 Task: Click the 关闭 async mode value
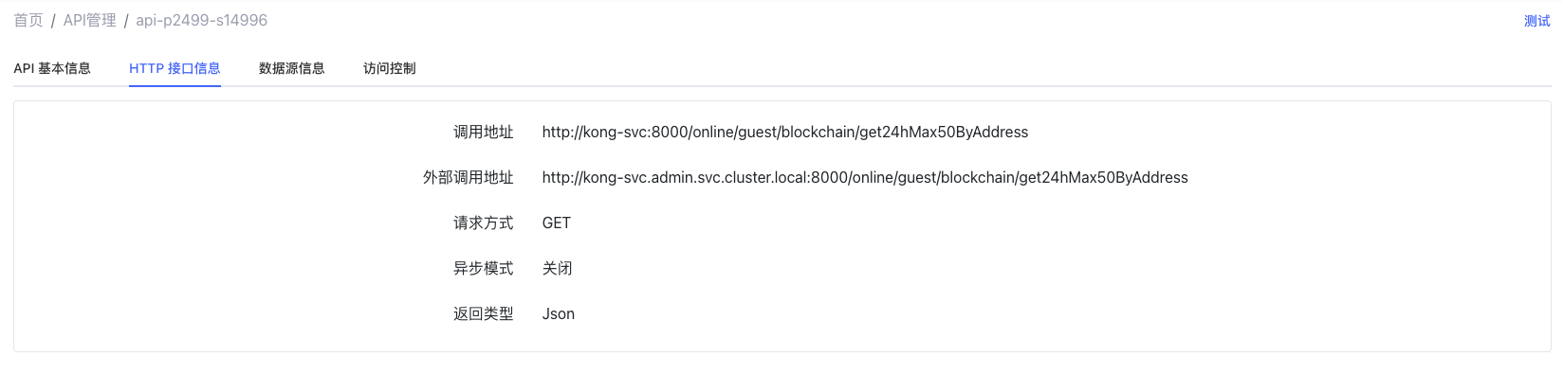[558, 268]
